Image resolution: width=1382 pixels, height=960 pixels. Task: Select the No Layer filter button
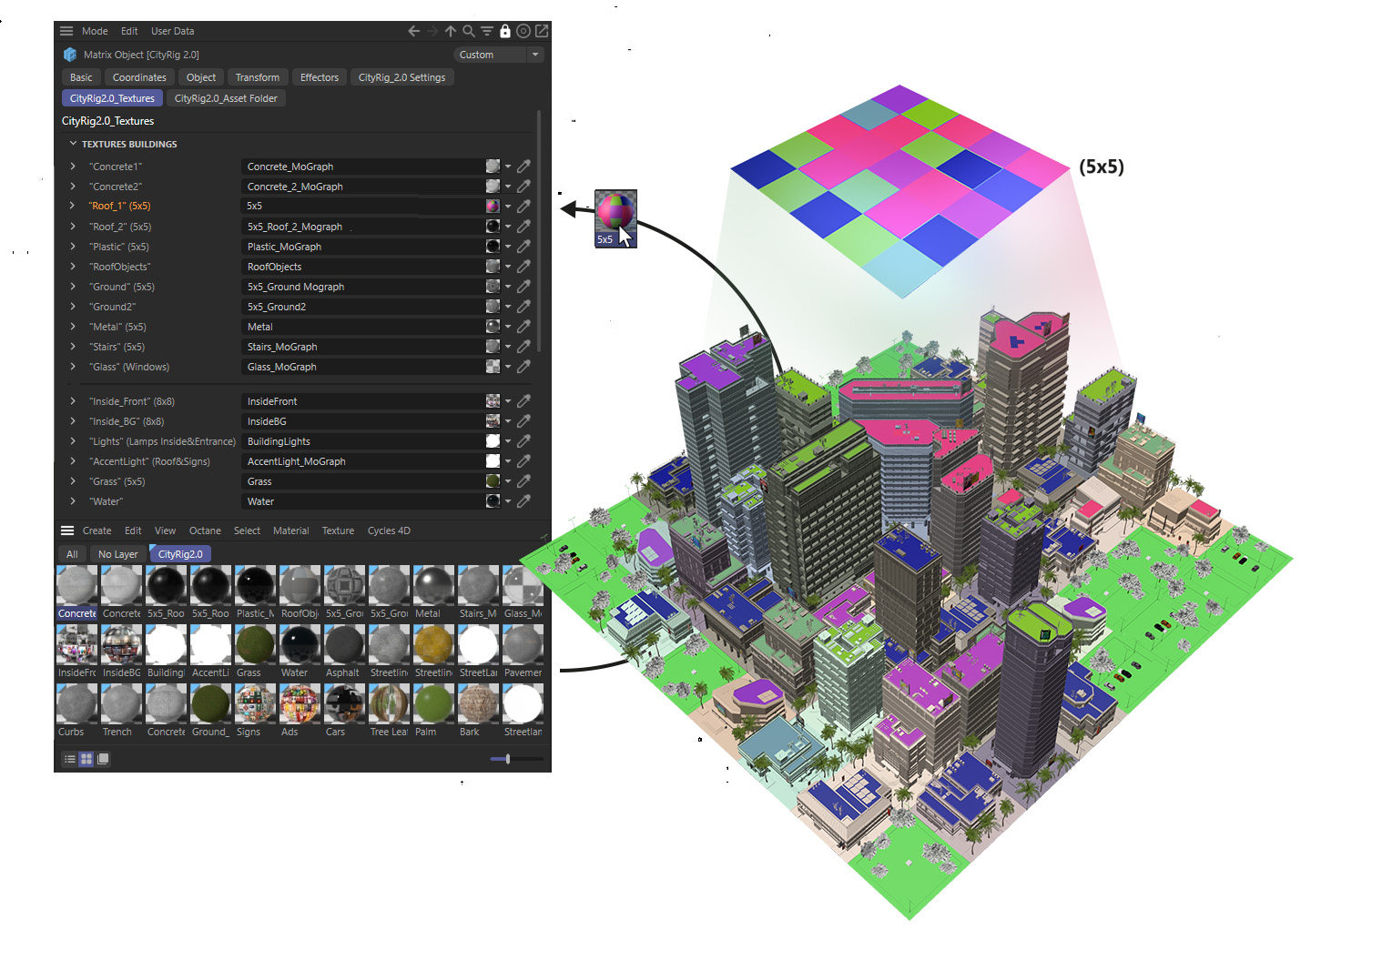tap(117, 554)
